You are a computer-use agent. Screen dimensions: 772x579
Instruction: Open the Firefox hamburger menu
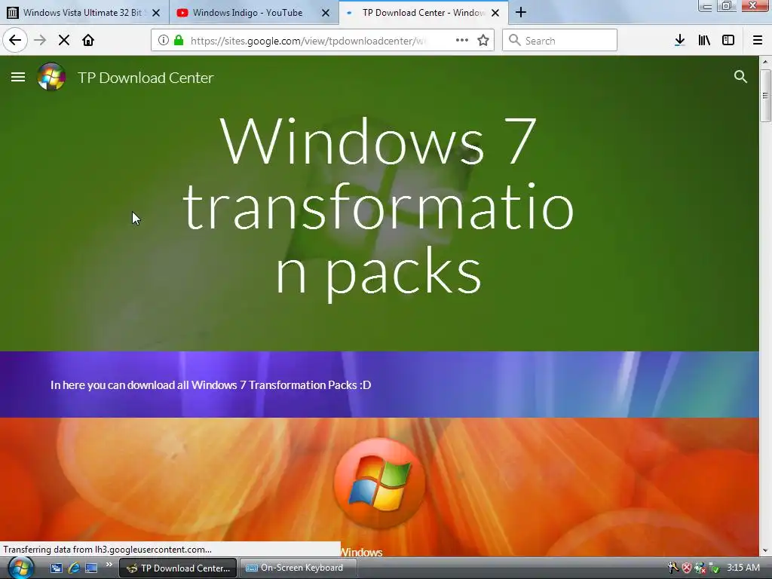click(758, 41)
